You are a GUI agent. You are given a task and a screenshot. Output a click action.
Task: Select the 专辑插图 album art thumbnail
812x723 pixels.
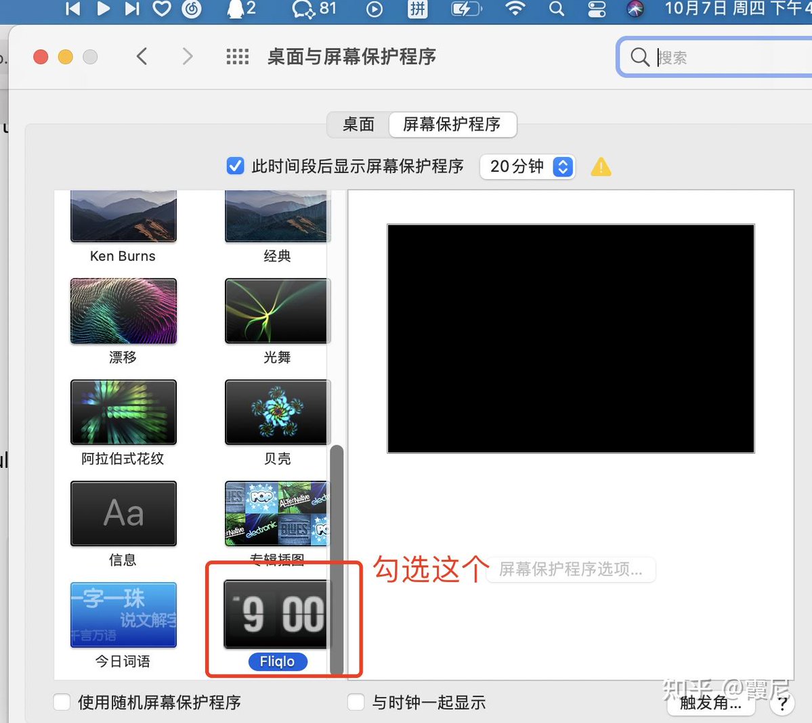coord(276,513)
